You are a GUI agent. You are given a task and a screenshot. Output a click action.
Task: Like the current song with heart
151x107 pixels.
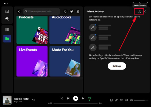pos(33,100)
